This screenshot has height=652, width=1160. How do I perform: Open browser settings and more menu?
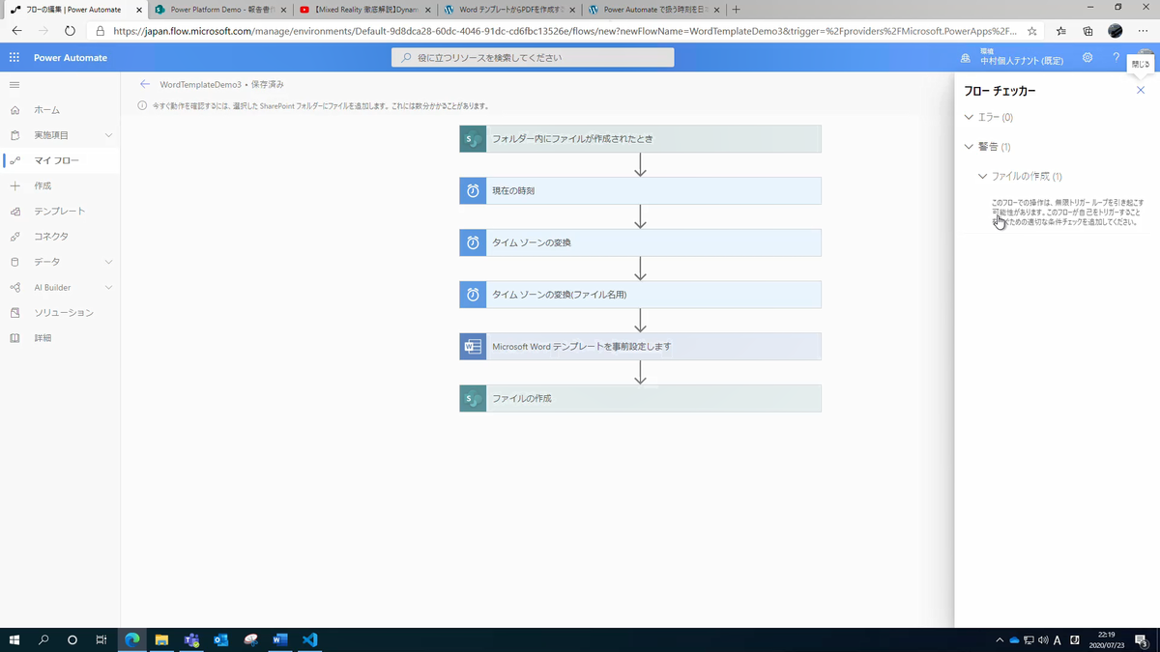(x=1143, y=31)
